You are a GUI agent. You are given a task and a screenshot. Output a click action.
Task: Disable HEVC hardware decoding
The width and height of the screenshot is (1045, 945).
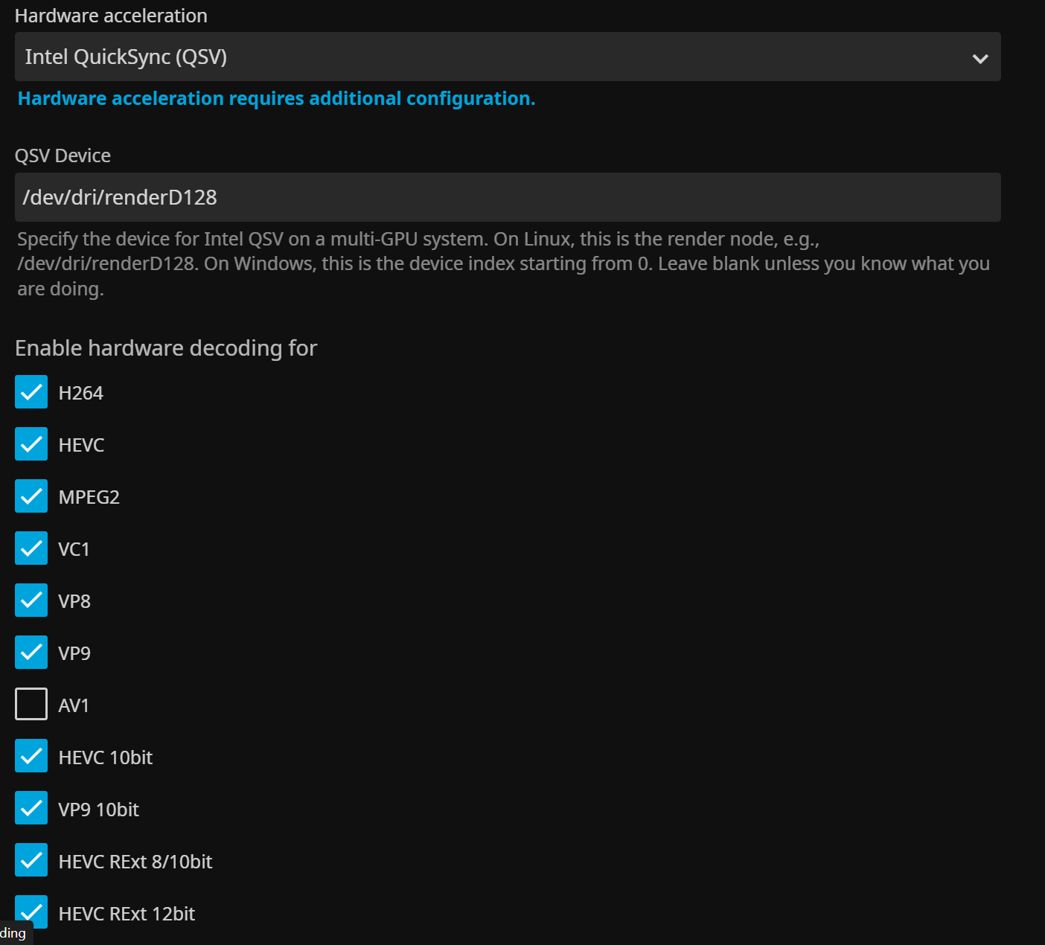(31, 444)
